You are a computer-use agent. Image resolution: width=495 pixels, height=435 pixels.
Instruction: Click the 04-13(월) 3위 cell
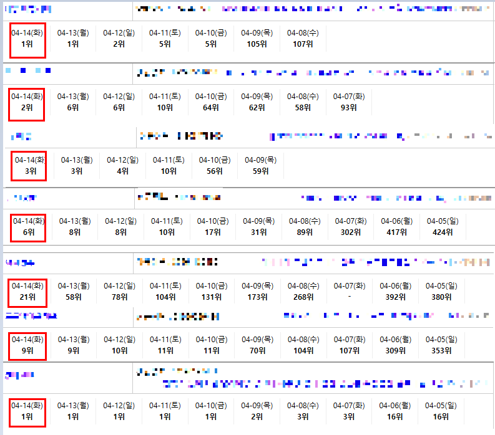tap(77, 166)
